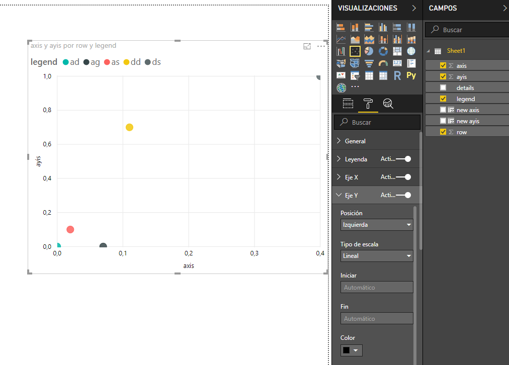This screenshot has width=509, height=365.
Task: Select the filled map visualization
Action: click(x=341, y=63)
